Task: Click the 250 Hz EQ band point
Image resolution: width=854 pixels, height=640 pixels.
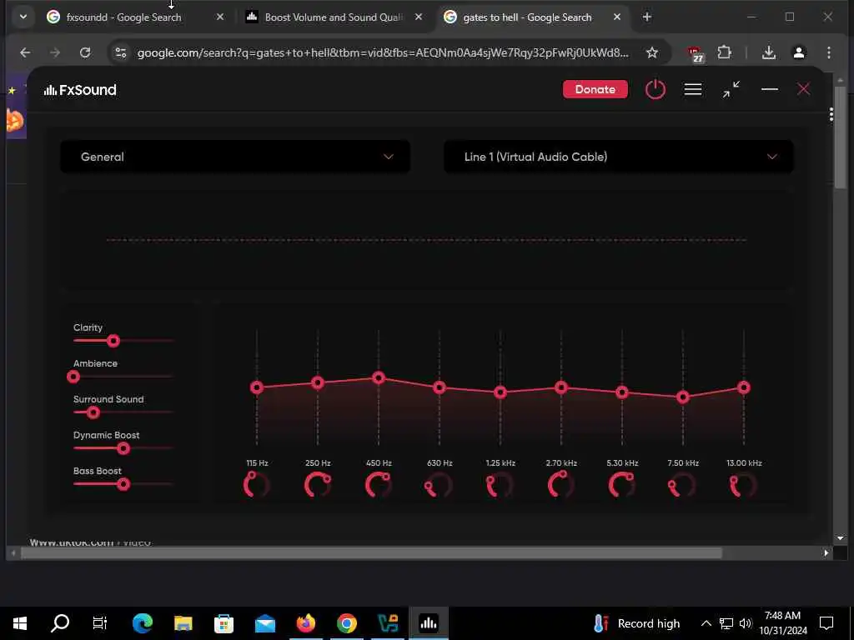Action: 318,382
